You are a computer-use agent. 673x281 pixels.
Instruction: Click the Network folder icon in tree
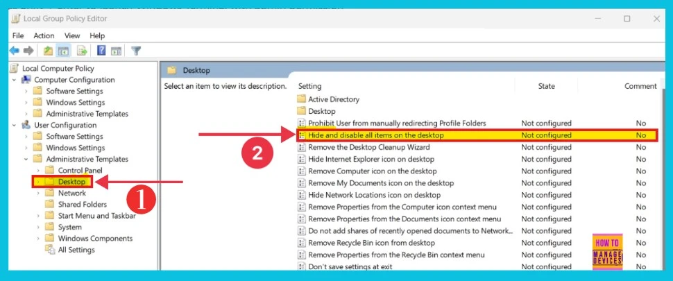pos(50,193)
